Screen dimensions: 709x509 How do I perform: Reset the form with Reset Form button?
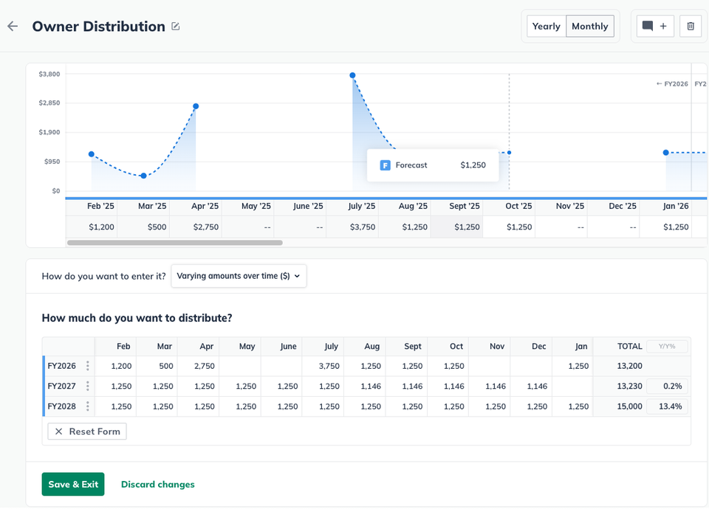[x=87, y=432]
